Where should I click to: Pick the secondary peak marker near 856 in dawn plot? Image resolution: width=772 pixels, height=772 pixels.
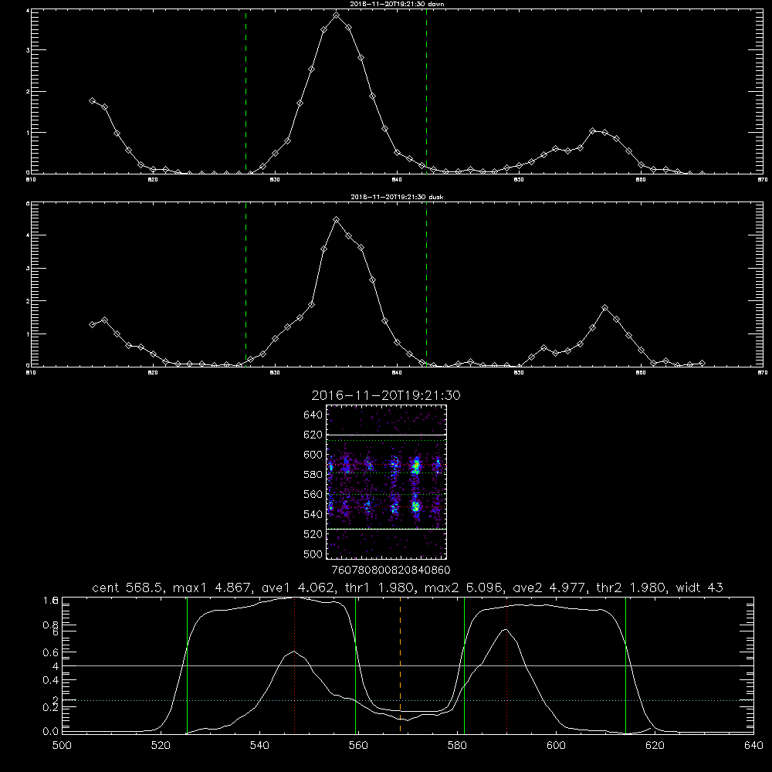593,131
